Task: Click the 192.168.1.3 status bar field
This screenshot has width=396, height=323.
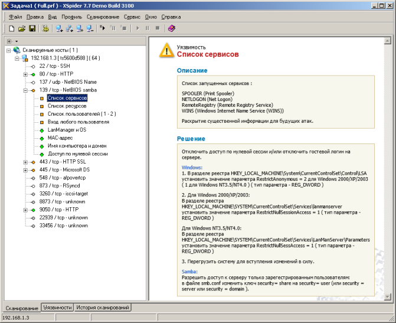Action: point(28,318)
